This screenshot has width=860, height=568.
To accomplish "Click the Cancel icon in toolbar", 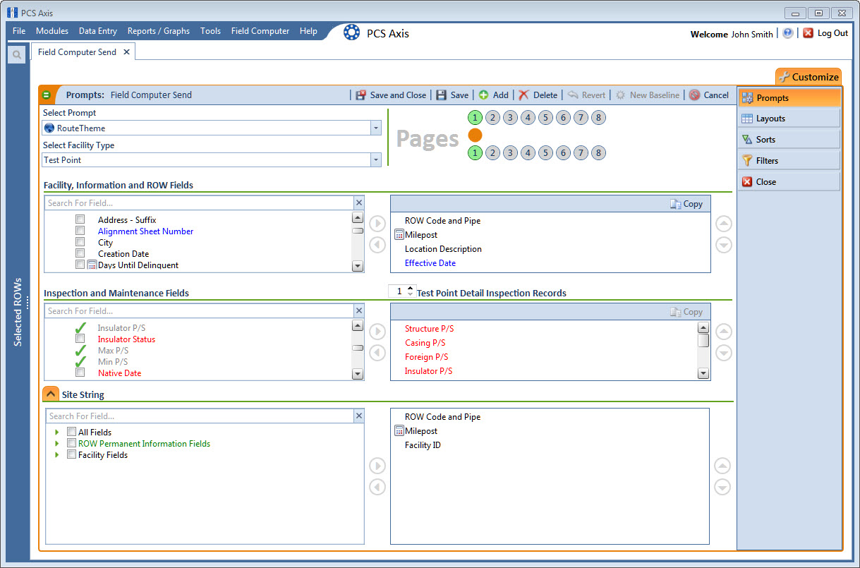I will coord(694,95).
